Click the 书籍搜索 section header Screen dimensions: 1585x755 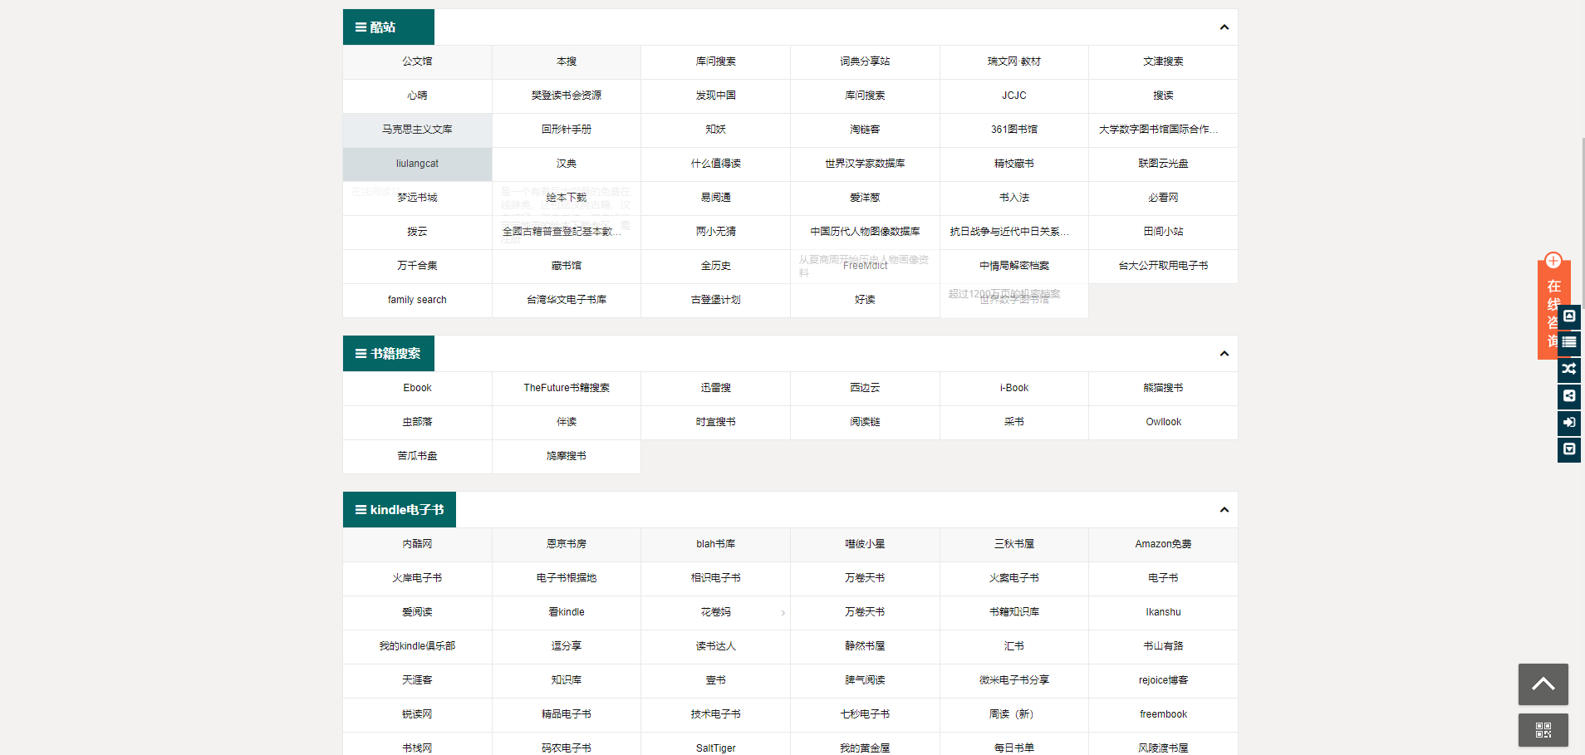(388, 353)
